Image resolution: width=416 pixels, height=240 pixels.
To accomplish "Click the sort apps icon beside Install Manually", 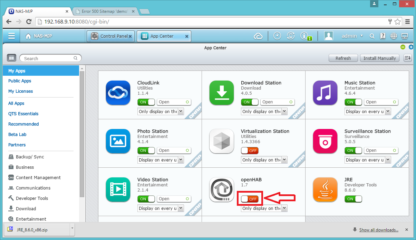I will (x=408, y=58).
